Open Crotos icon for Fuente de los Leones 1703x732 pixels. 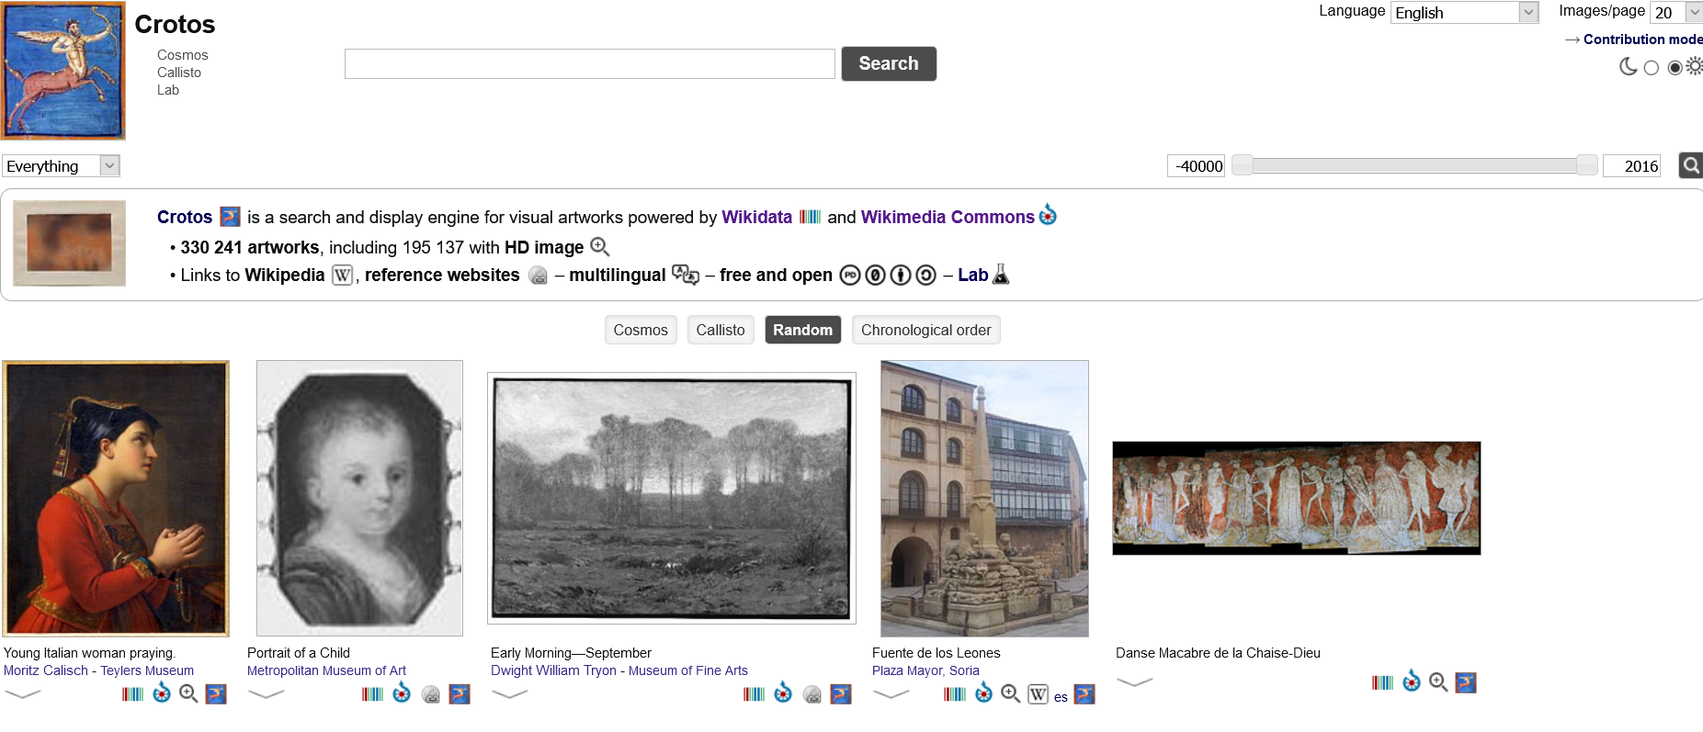tap(1084, 693)
